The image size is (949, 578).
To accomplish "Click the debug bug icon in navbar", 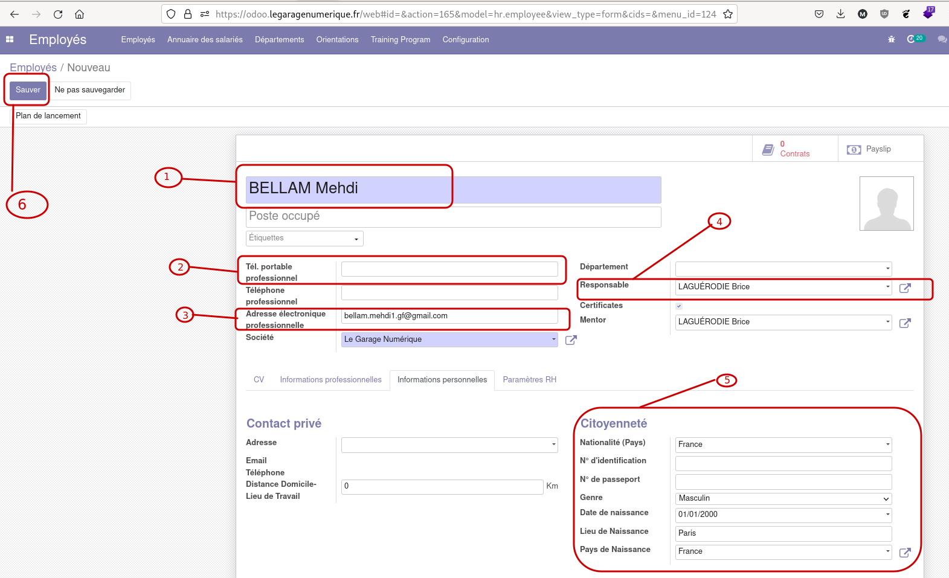I will tap(891, 39).
